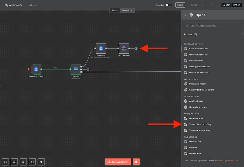Image resolution: width=244 pixels, height=167 pixels.
Task: Delete workflow data with trash button
Action: tap(137, 162)
